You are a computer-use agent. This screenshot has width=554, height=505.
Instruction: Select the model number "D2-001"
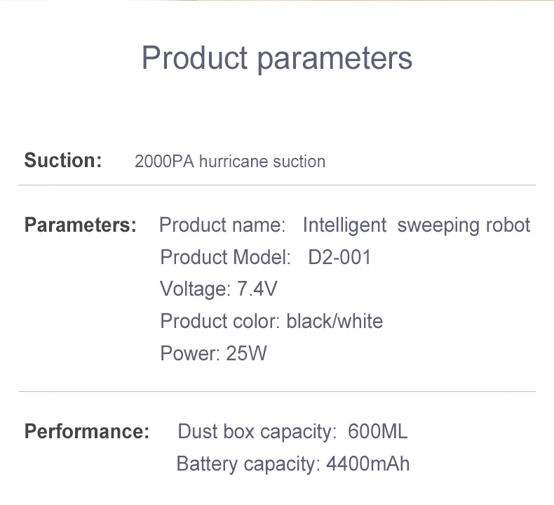click(339, 257)
